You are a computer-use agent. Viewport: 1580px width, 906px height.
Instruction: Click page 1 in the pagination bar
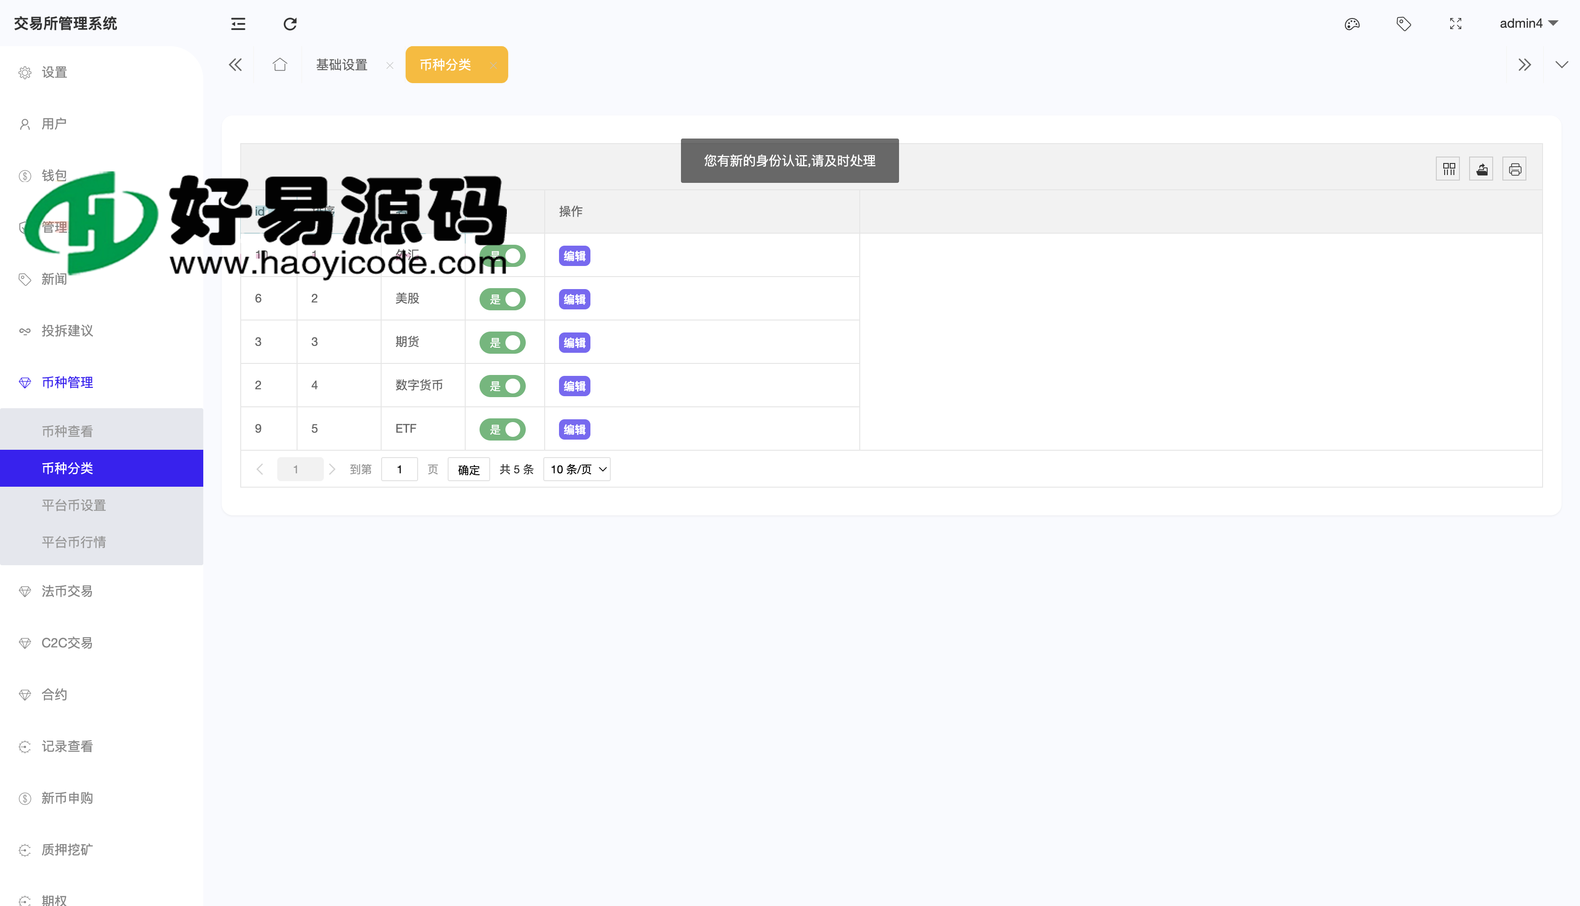299,469
